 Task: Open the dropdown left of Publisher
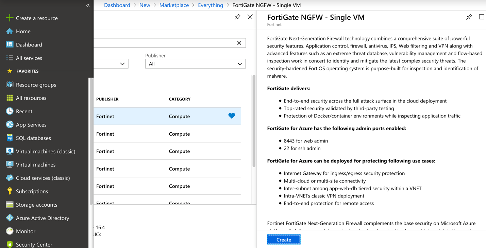tap(111, 64)
